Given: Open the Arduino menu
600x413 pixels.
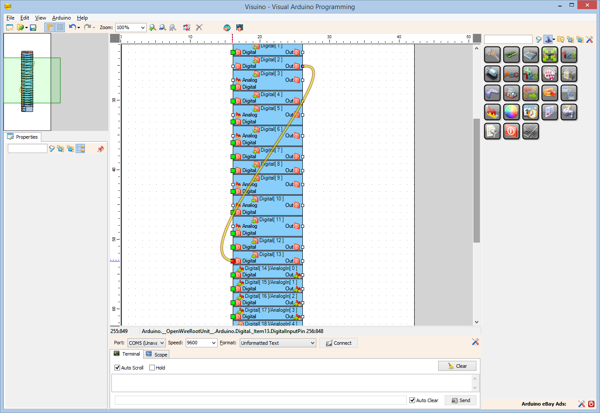Looking at the screenshot, I should [61, 18].
